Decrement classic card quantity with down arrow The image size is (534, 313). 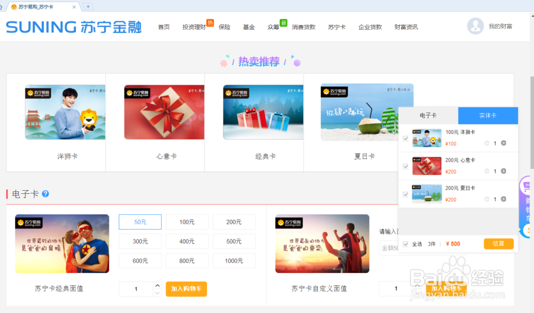coord(158,293)
